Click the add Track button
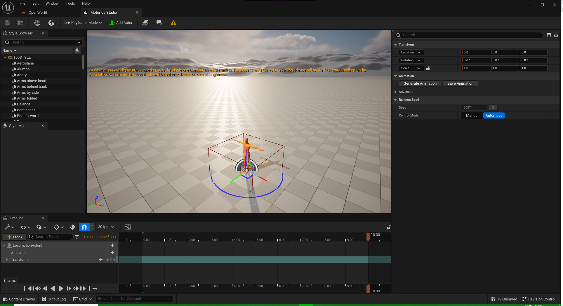The width and height of the screenshot is (563, 306). pyautogui.click(x=15, y=237)
